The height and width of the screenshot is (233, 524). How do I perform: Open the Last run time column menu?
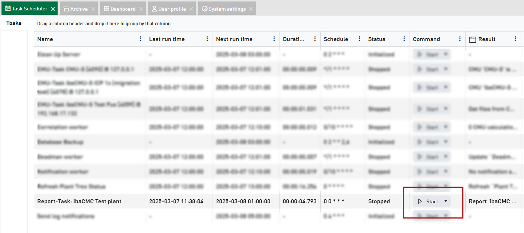point(207,39)
